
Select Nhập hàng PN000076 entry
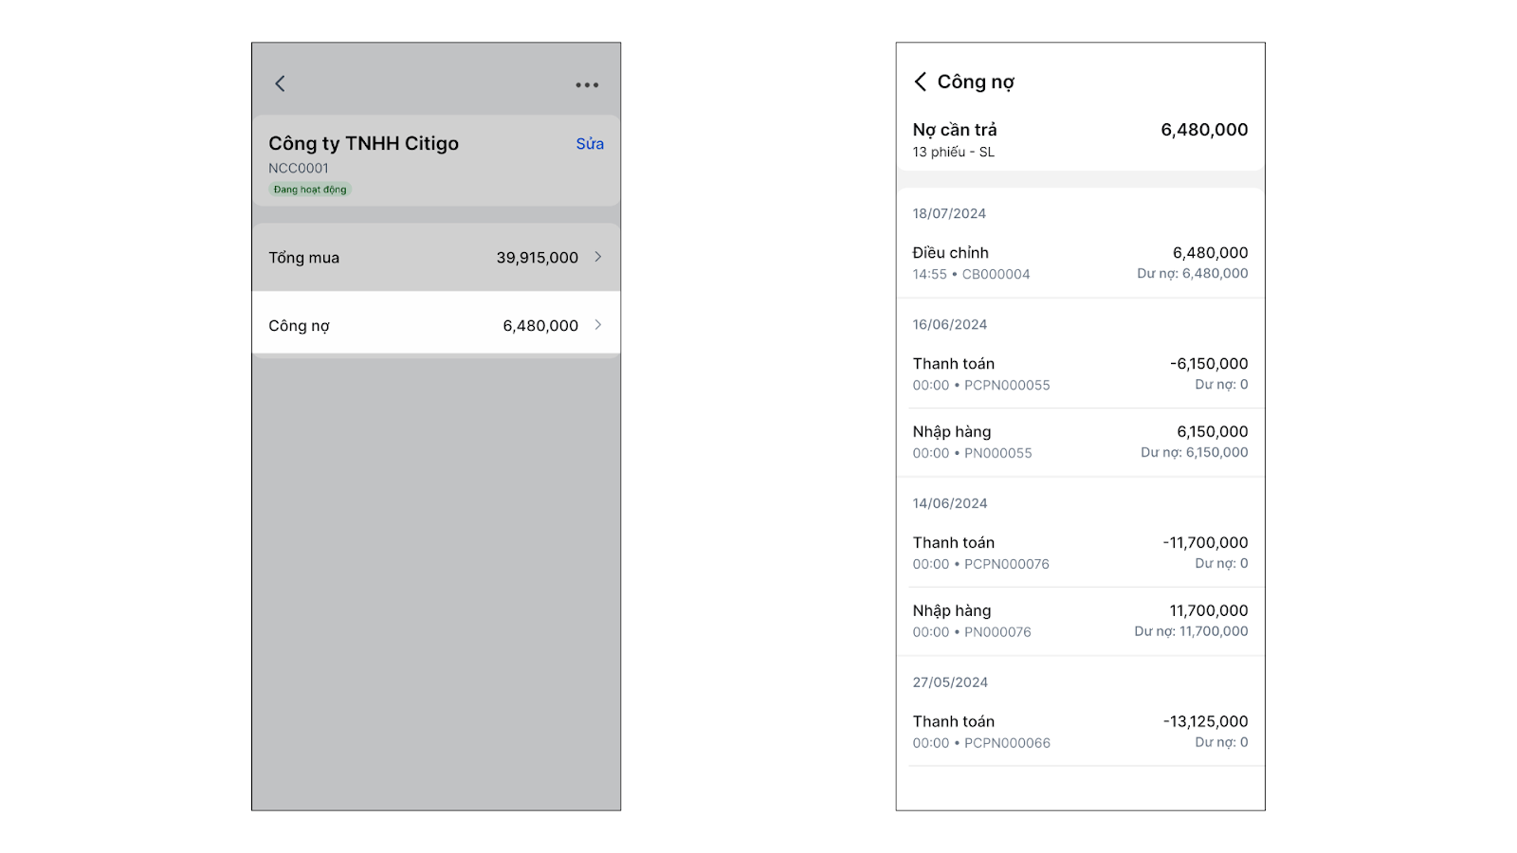1080,621
